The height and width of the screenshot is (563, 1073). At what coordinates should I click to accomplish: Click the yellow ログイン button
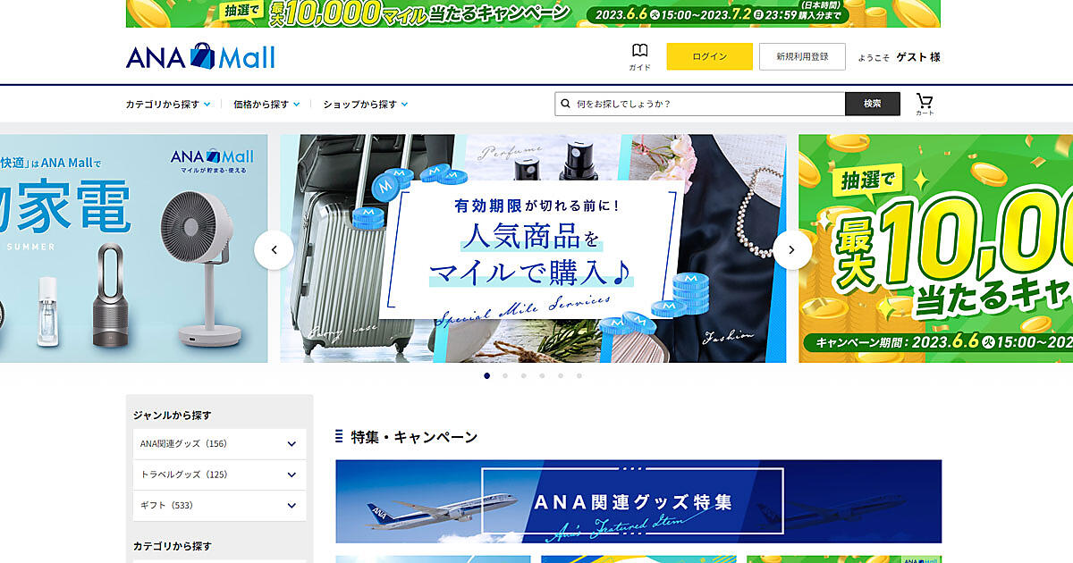point(709,56)
